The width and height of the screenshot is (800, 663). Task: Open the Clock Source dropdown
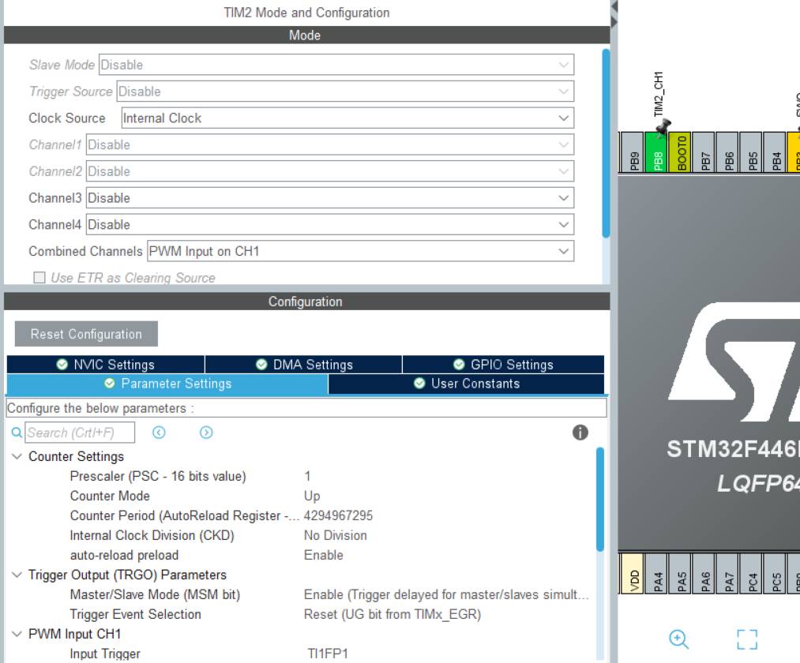[347, 118]
